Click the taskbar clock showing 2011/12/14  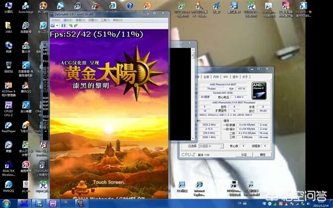coord(322,204)
